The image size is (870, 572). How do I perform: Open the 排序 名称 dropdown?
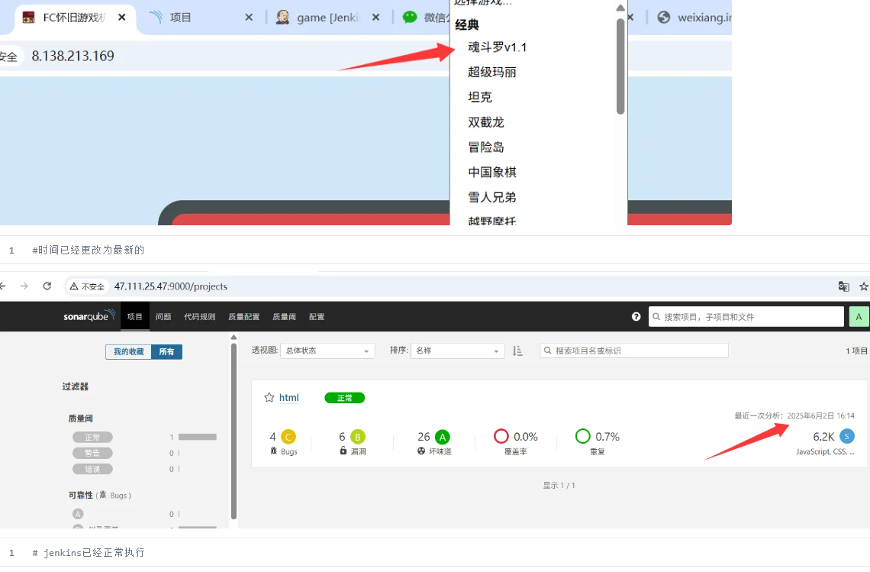457,351
